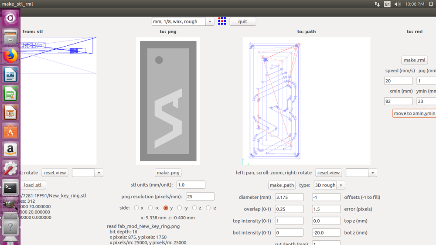Click the xmin (mm) input field
436x245 pixels.
pos(399,101)
